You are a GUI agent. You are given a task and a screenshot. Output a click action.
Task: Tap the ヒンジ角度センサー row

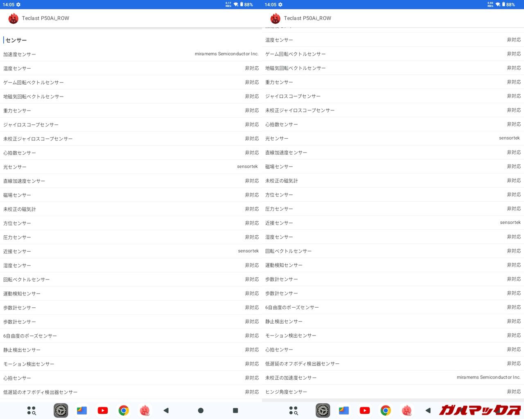coord(393,392)
